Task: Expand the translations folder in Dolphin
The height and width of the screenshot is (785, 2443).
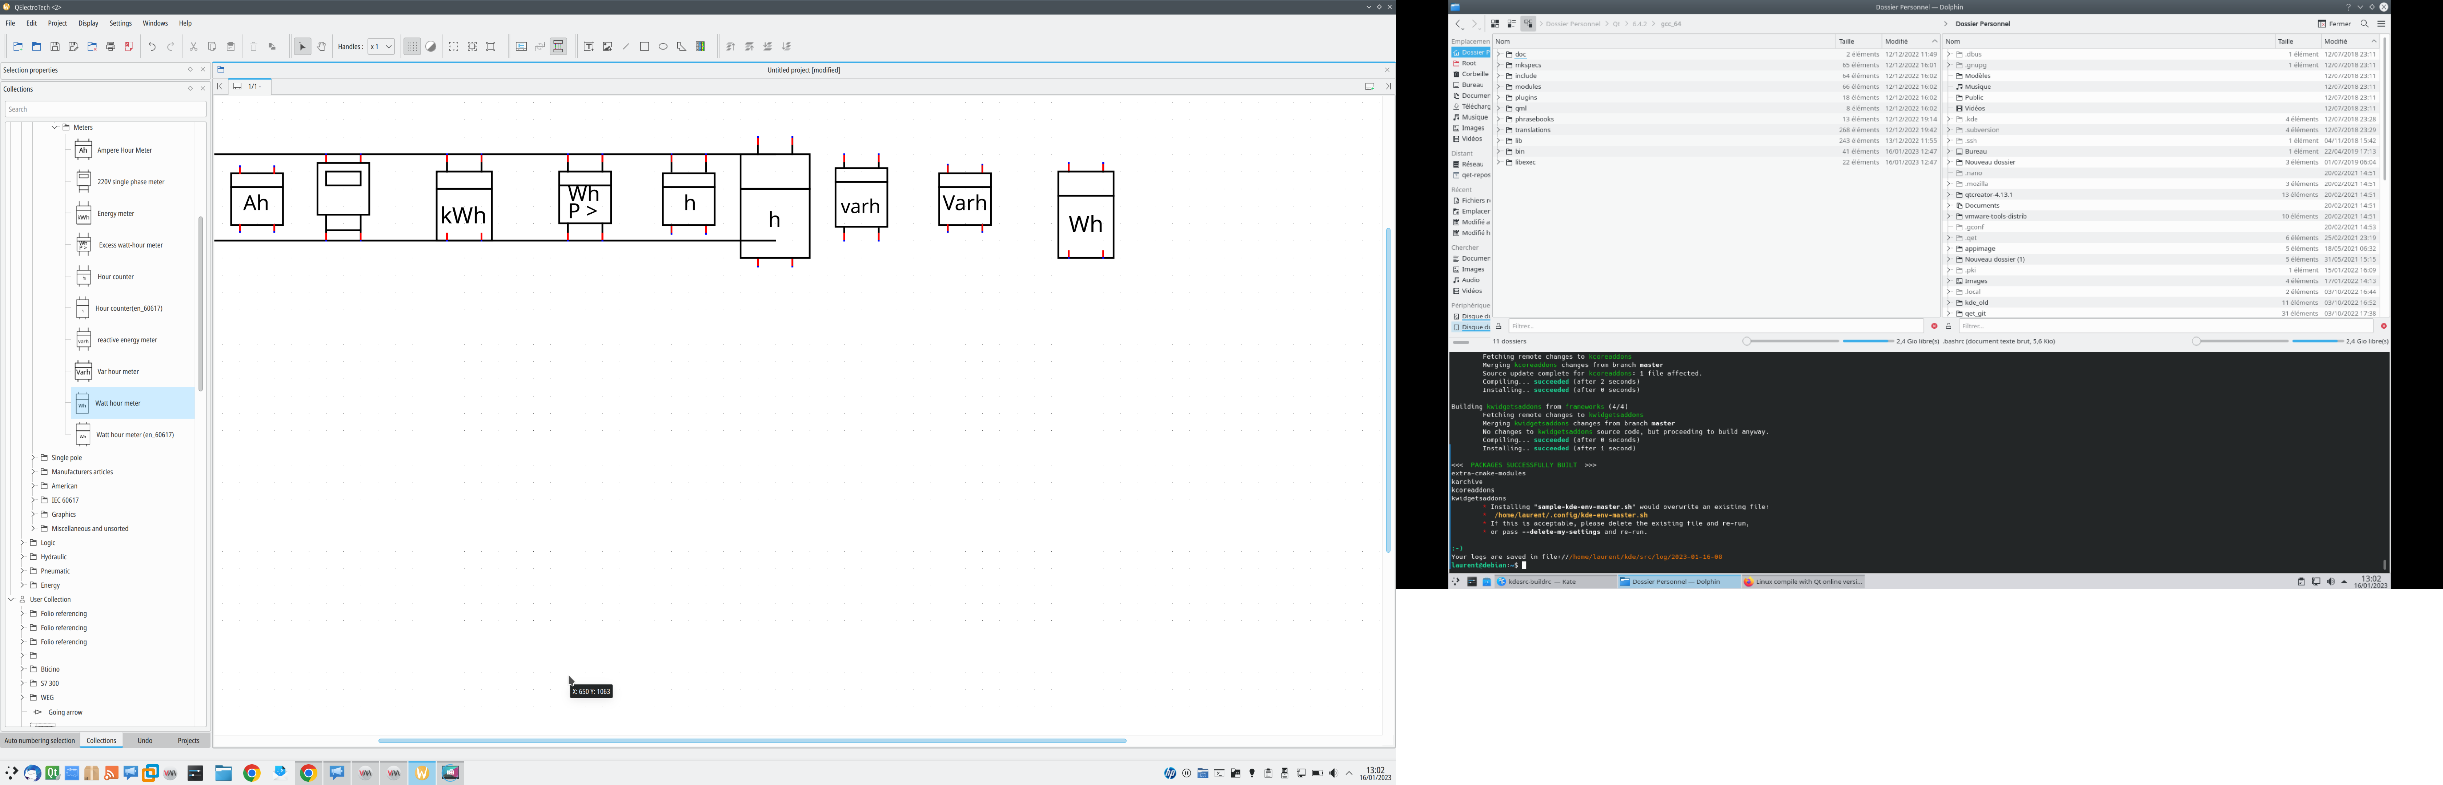Action: point(1499,130)
